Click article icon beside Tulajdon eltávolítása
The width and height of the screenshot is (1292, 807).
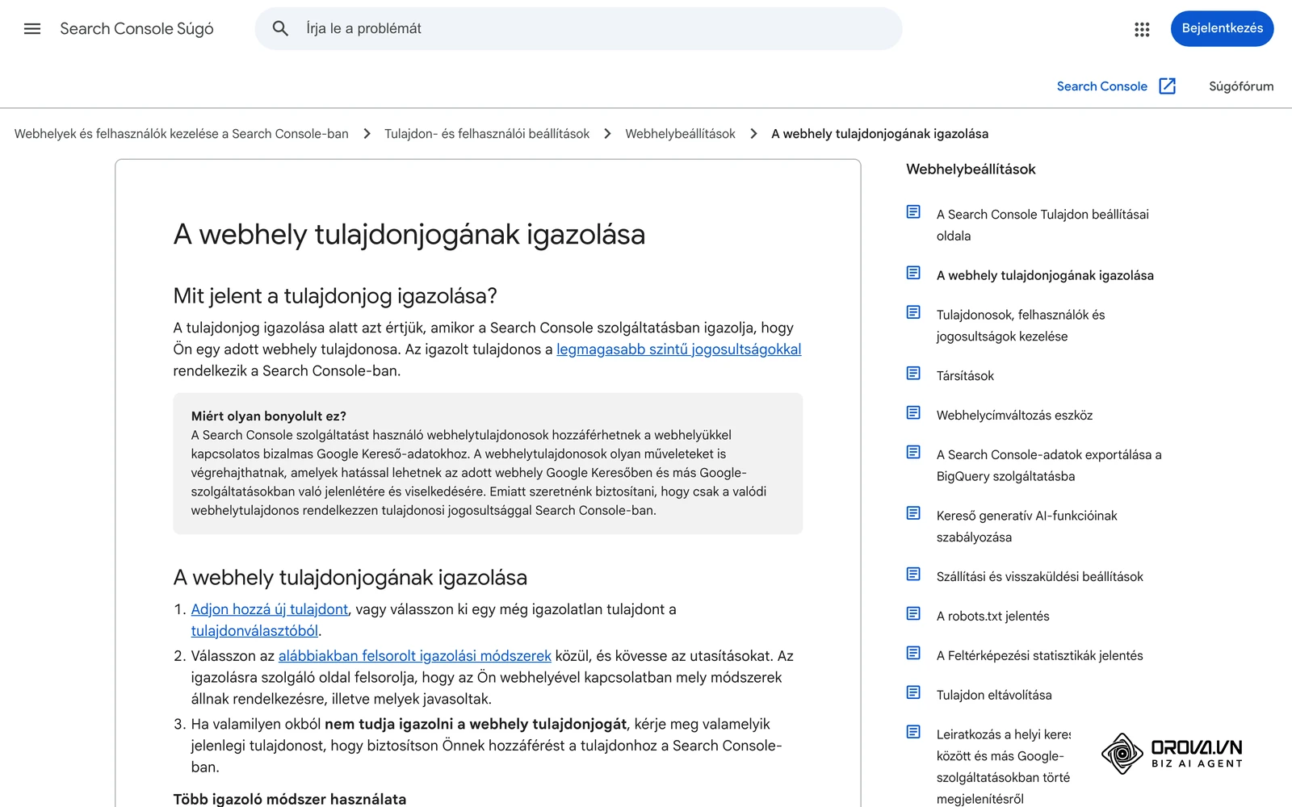point(913,693)
